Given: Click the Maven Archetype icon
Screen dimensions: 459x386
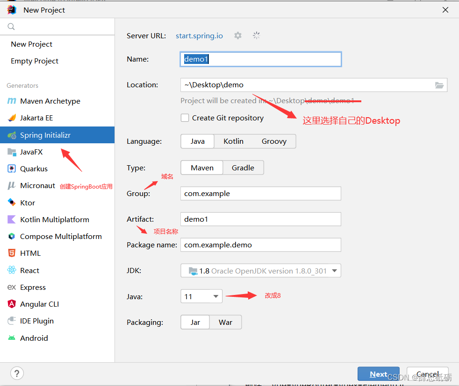Looking at the screenshot, I should (12, 101).
